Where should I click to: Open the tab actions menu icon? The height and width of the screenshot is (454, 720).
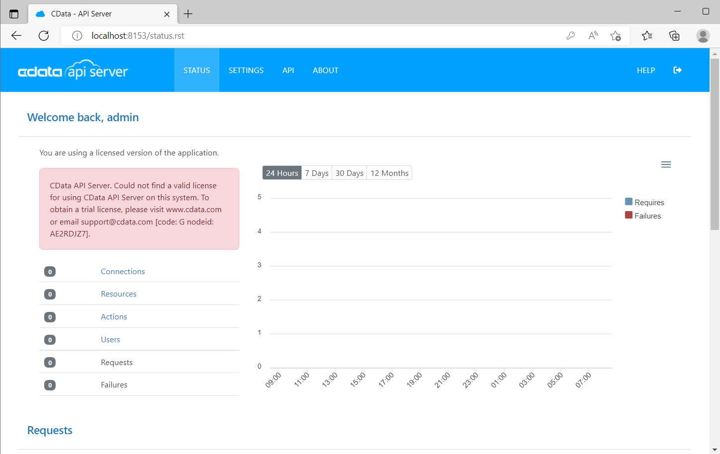pos(14,14)
